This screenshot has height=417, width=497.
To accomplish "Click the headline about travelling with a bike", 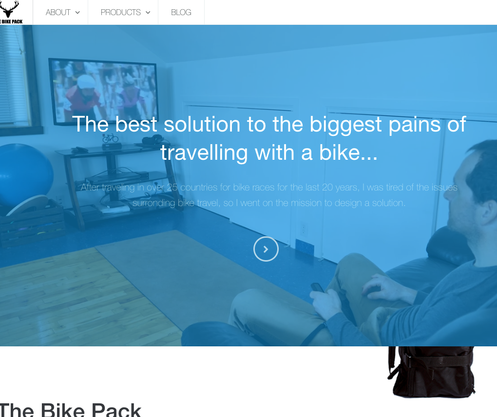I will coord(269,138).
